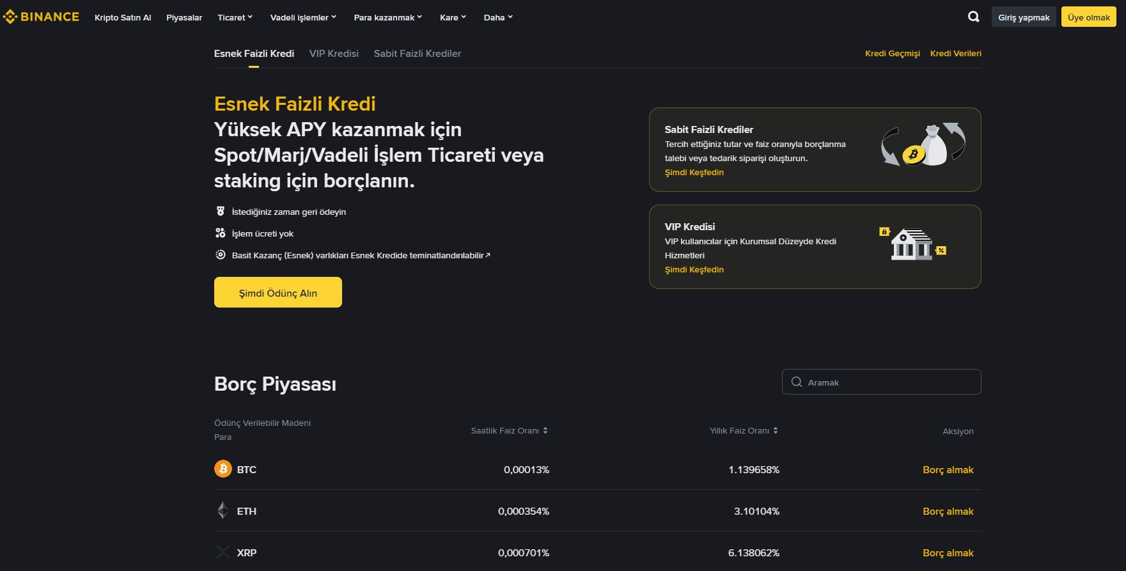Expand the Vadeli işlemler dropdown
The image size is (1126, 571).
pyautogui.click(x=303, y=17)
